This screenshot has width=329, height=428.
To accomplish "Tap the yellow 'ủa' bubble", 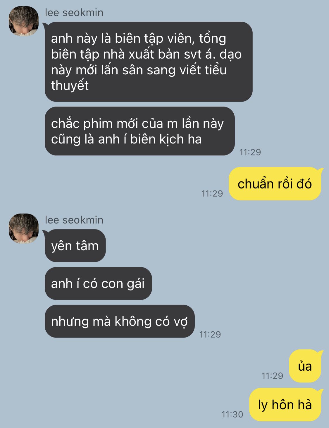I will [x=305, y=366].
